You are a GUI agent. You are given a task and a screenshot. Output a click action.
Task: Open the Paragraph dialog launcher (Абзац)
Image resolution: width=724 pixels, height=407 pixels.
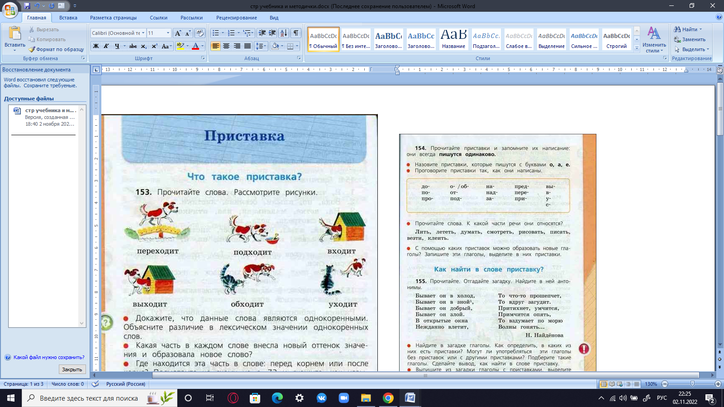pos(299,58)
